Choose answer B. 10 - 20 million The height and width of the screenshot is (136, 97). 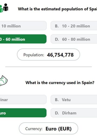coord(74,26)
